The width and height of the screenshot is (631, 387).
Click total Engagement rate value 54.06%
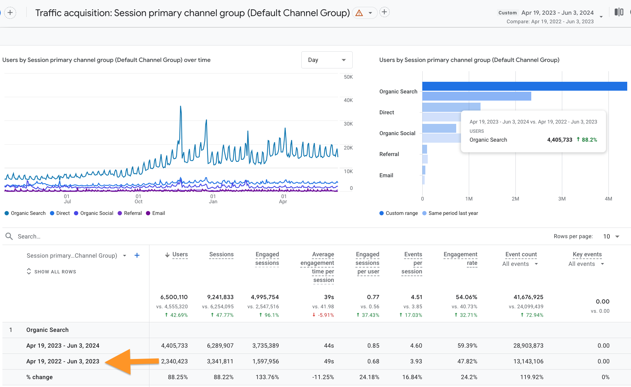[x=466, y=297]
